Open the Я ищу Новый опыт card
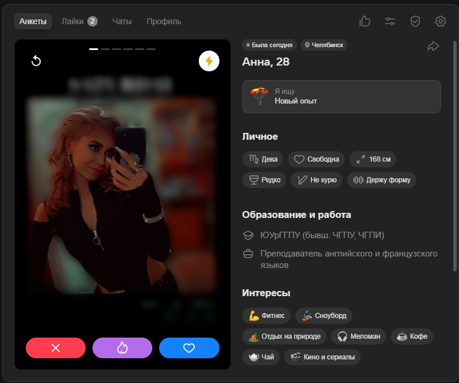Image resolution: width=459 pixels, height=383 pixels. pos(342,97)
